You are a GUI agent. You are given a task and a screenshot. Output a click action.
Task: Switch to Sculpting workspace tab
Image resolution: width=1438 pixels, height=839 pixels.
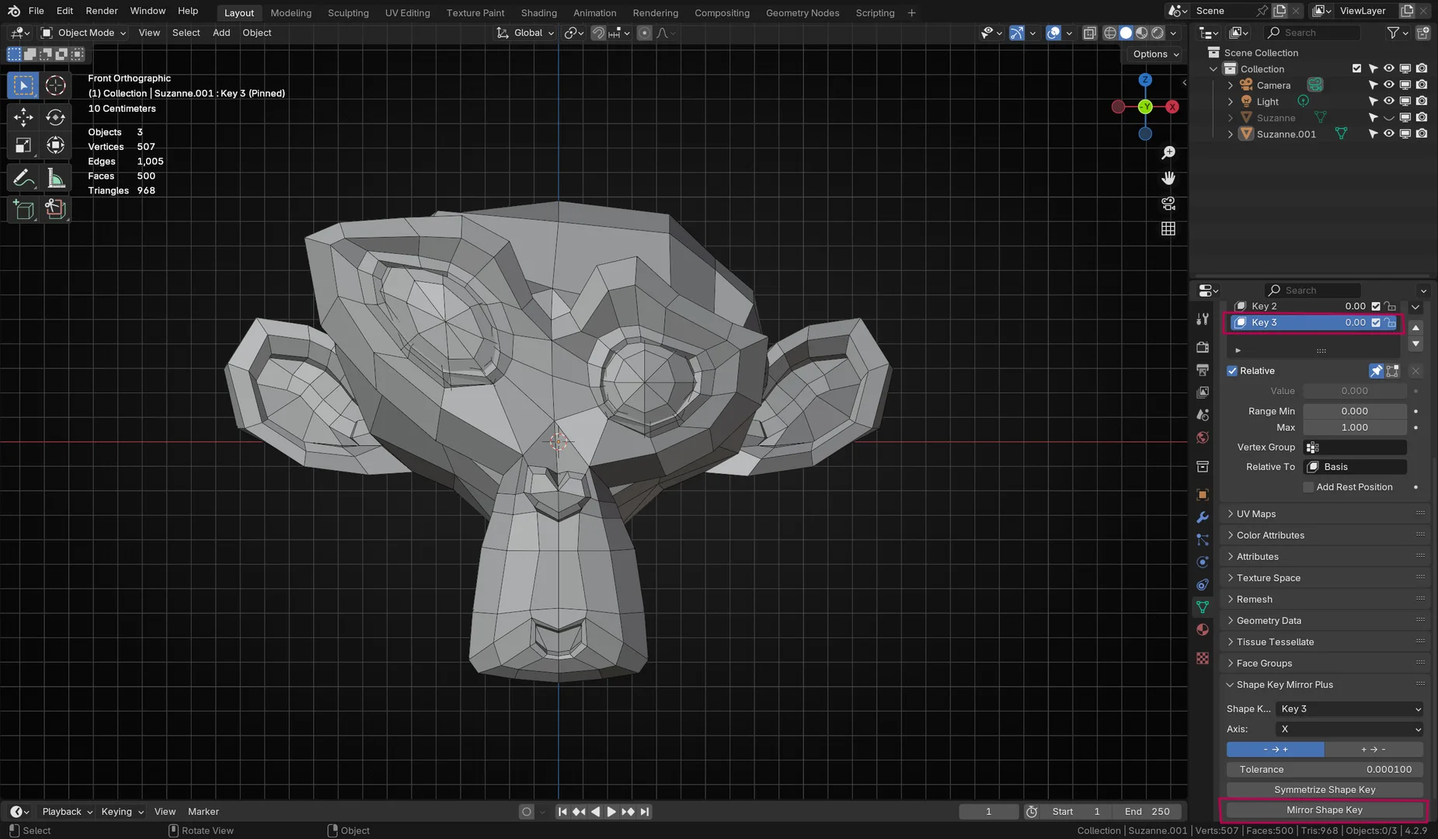pos(348,12)
